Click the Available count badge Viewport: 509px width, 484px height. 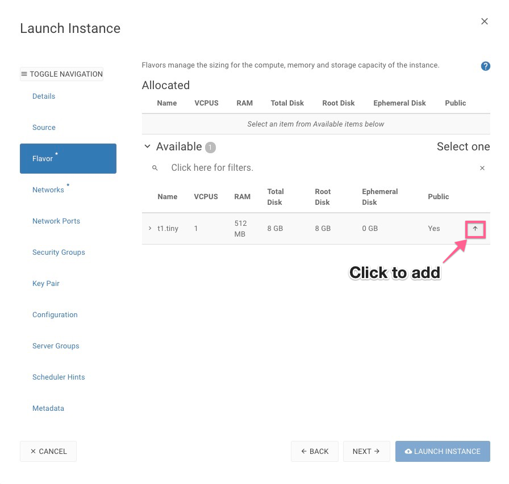tap(210, 148)
